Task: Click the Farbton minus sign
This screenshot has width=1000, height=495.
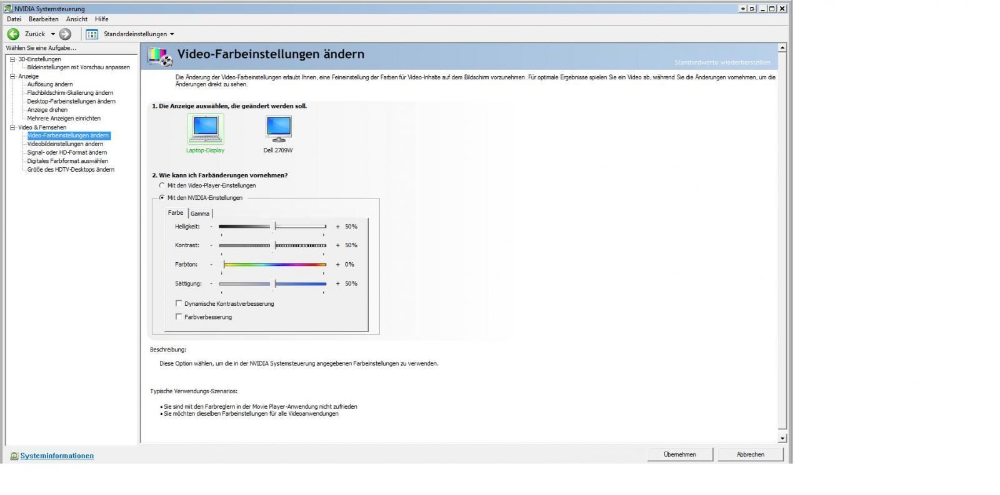Action: (x=211, y=265)
